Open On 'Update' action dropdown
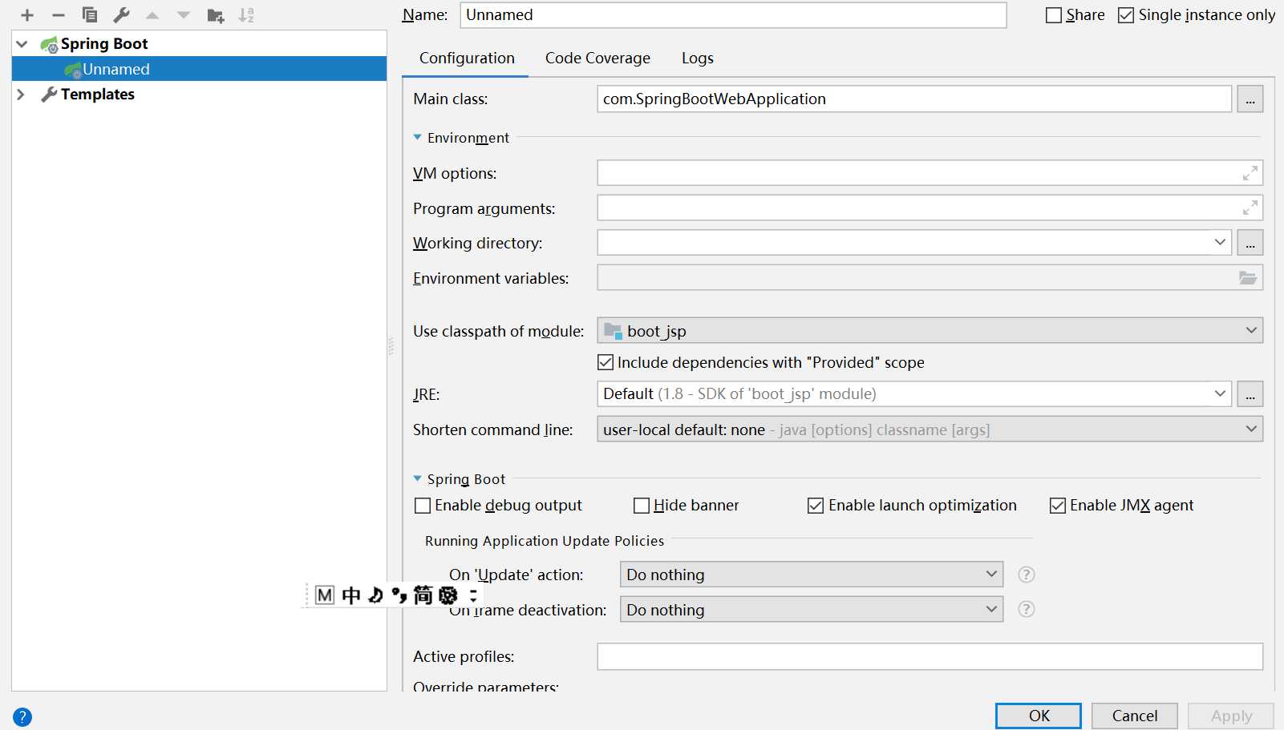The width and height of the screenshot is (1284, 730). [991, 574]
